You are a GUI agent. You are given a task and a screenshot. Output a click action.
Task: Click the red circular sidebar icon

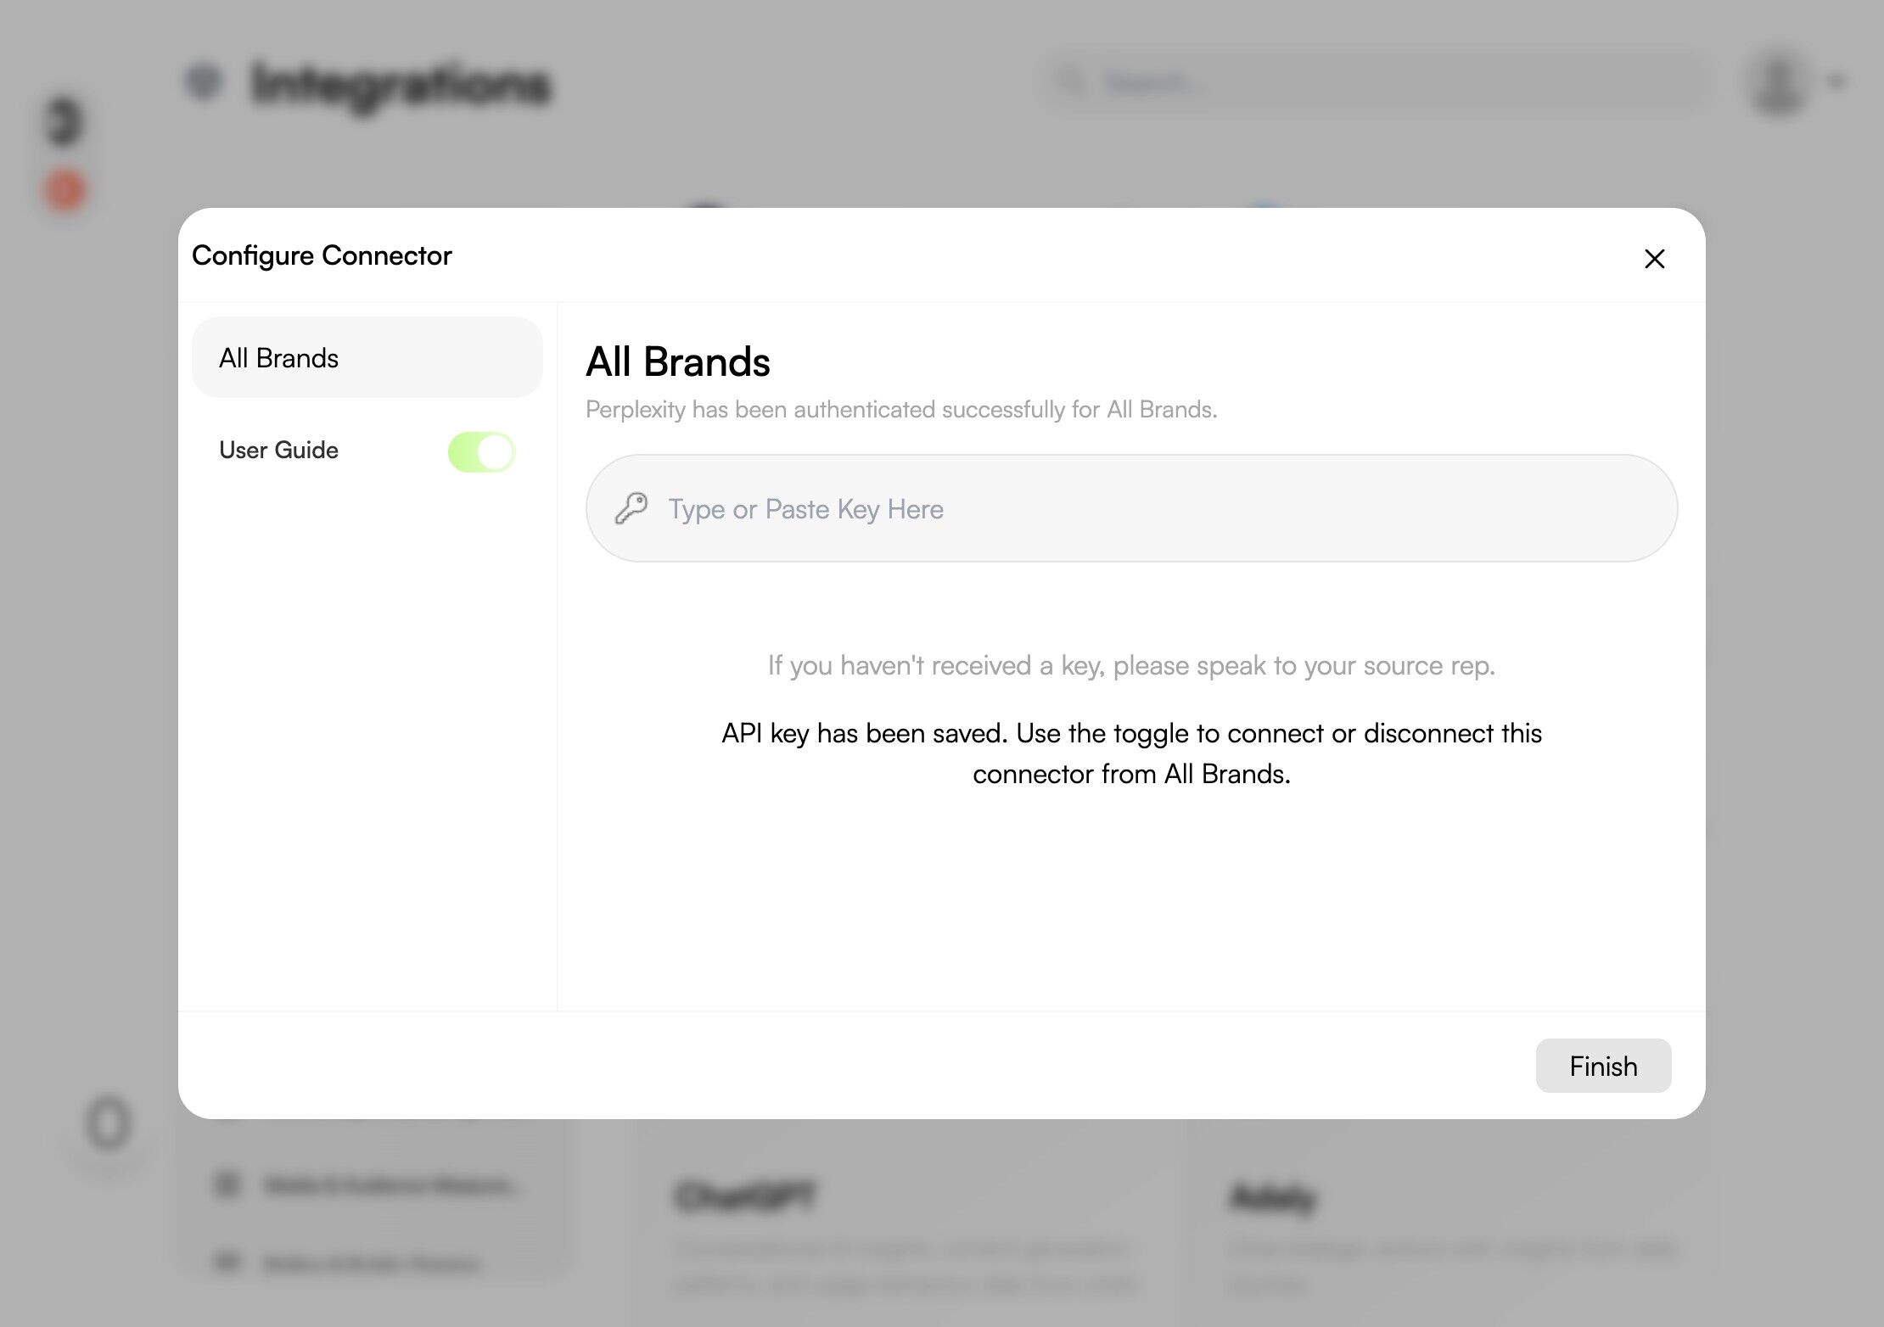pos(65,189)
